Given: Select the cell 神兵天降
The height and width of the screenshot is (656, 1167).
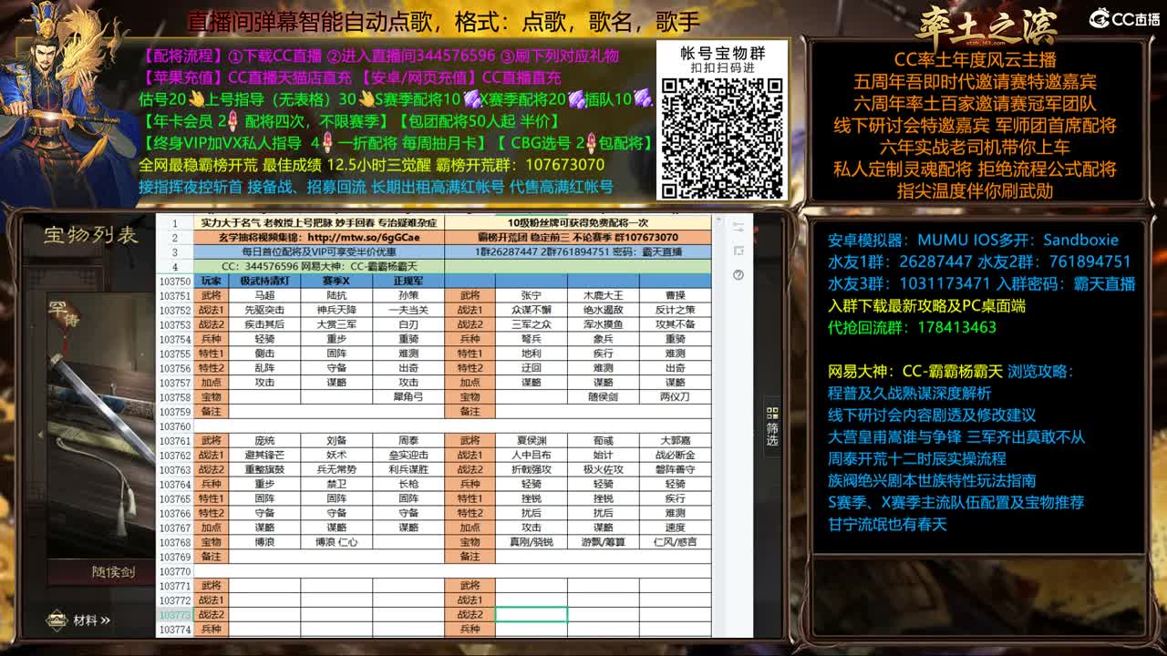Looking at the screenshot, I should click(x=336, y=311).
